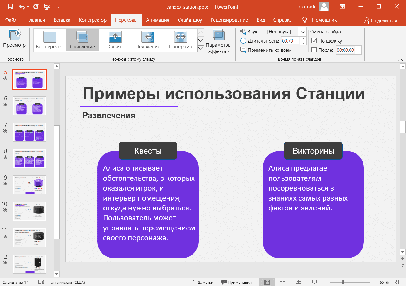Screen dimensions: 406x286
Task: Click Применить ко всем
Action: 266,50
